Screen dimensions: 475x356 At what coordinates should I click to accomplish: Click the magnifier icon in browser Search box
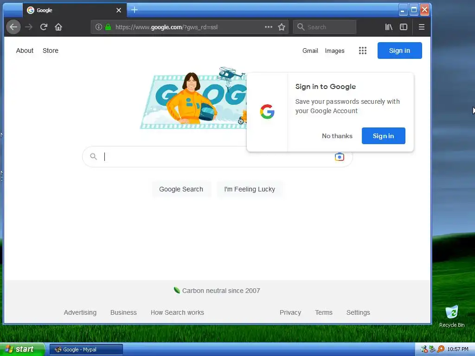301,27
